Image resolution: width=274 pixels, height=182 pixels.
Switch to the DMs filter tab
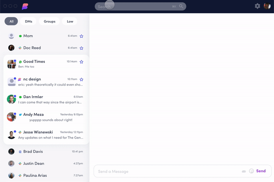[x=28, y=21]
